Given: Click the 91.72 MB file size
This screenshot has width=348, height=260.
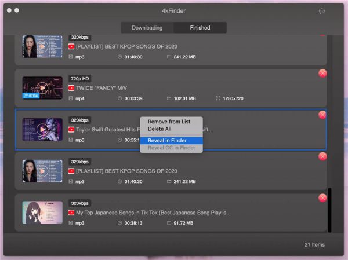Looking at the screenshot, I should [x=183, y=223].
